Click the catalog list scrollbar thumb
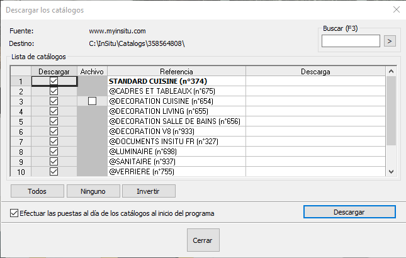Viewport: 406px width, 258px height. (x=392, y=111)
